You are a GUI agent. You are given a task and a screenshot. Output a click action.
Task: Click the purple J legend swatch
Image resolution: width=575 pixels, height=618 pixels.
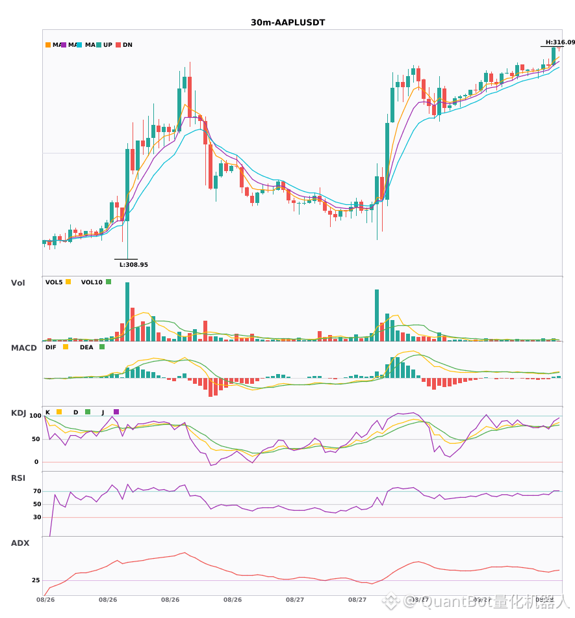tap(116, 412)
